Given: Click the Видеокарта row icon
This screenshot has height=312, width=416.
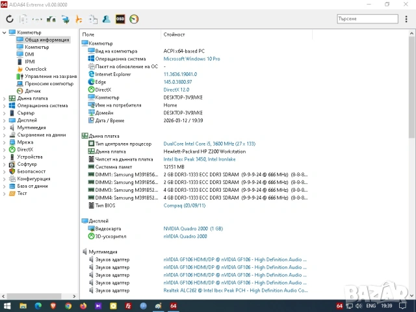Looking at the screenshot, I should [x=91, y=228].
